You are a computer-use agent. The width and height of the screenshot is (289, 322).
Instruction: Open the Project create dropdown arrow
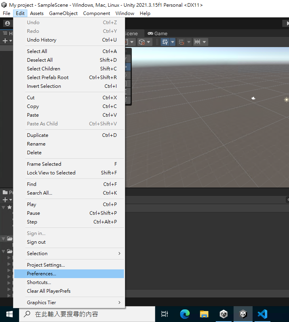(x=10, y=200)
